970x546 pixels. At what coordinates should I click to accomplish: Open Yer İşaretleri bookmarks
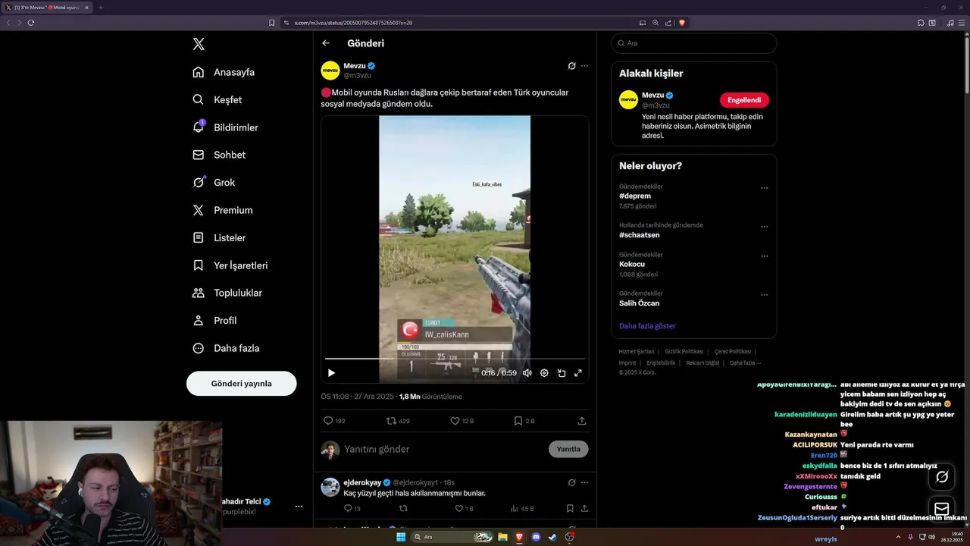pyautogui.click(x=230, y=265)
